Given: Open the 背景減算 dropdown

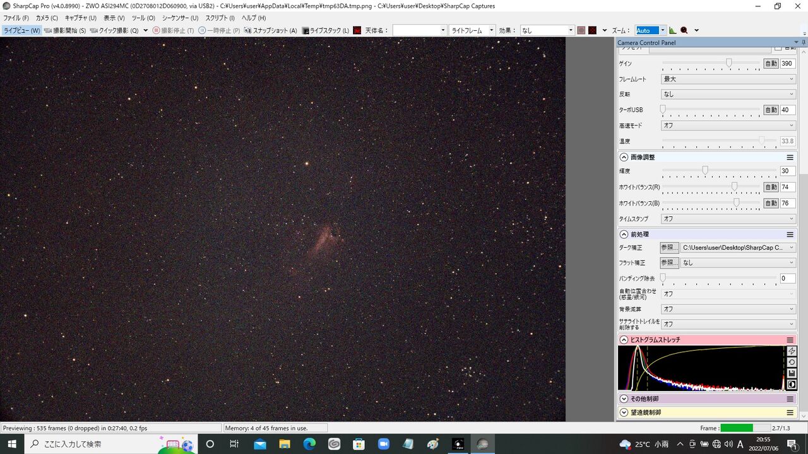Looking at the screenshot, I should click(x=728, y=309).
